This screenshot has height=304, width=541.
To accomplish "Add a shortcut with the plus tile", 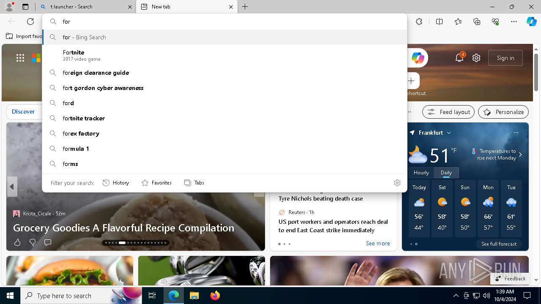I will (x=411, y=81).
